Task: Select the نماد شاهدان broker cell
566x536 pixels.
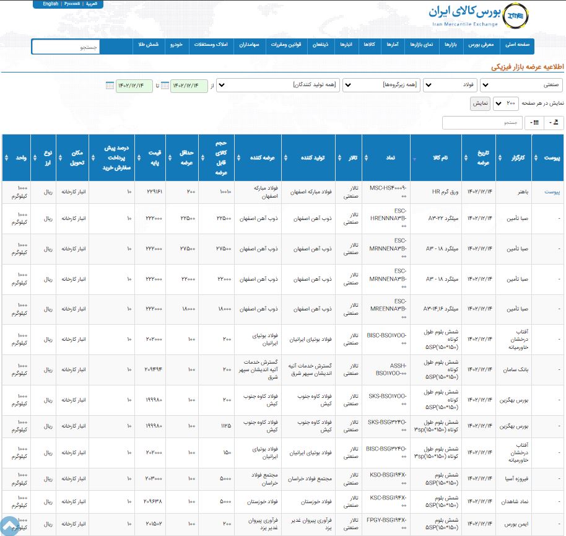Action: click(x=514, y=502)
